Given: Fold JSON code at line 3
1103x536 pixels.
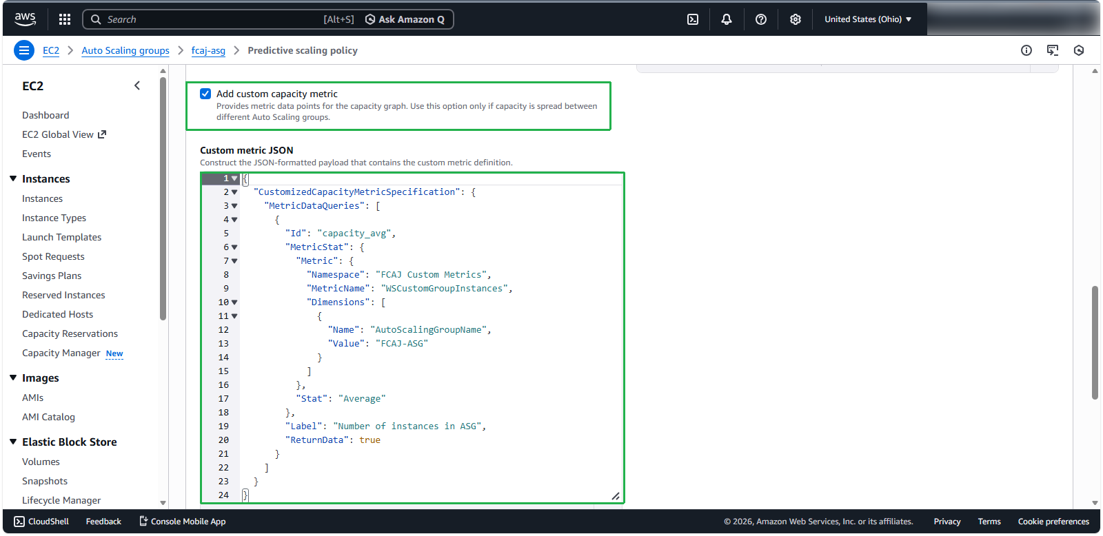Looking at the screenshot, I should coord(234,206).
